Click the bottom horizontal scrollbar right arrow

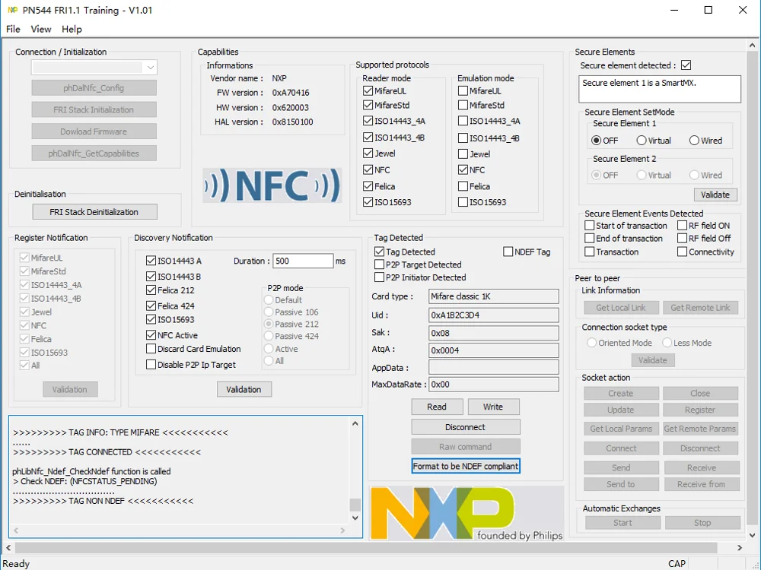pyautogui.click(x=739, y=548)
